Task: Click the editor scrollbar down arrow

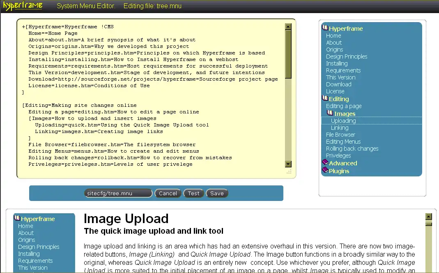Action: [288, 164]
